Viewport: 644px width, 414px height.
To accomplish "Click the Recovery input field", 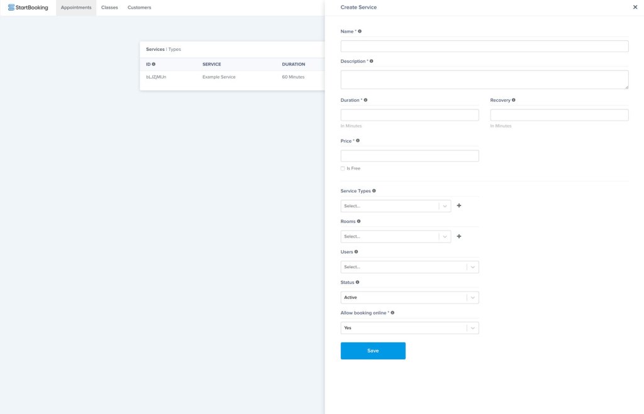I will coord(559,115).
